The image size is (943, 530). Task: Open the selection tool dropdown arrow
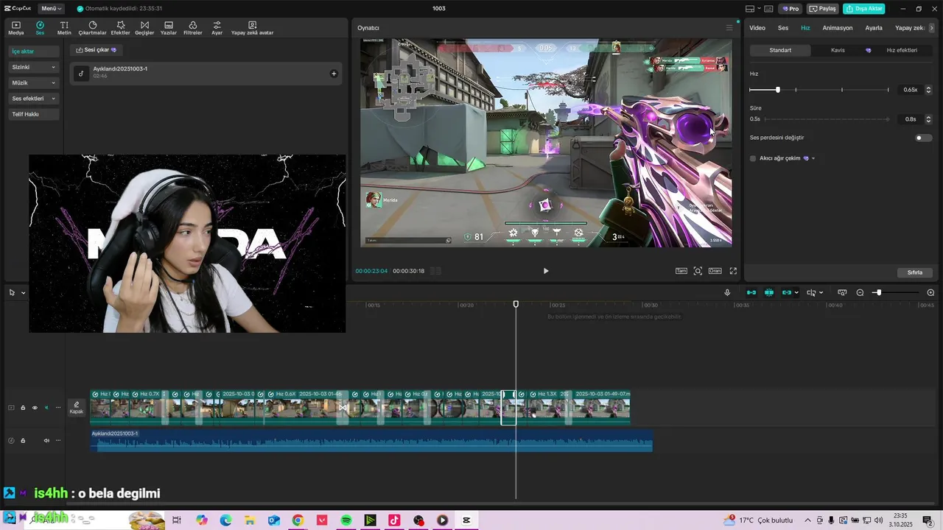tap(23, 292)
